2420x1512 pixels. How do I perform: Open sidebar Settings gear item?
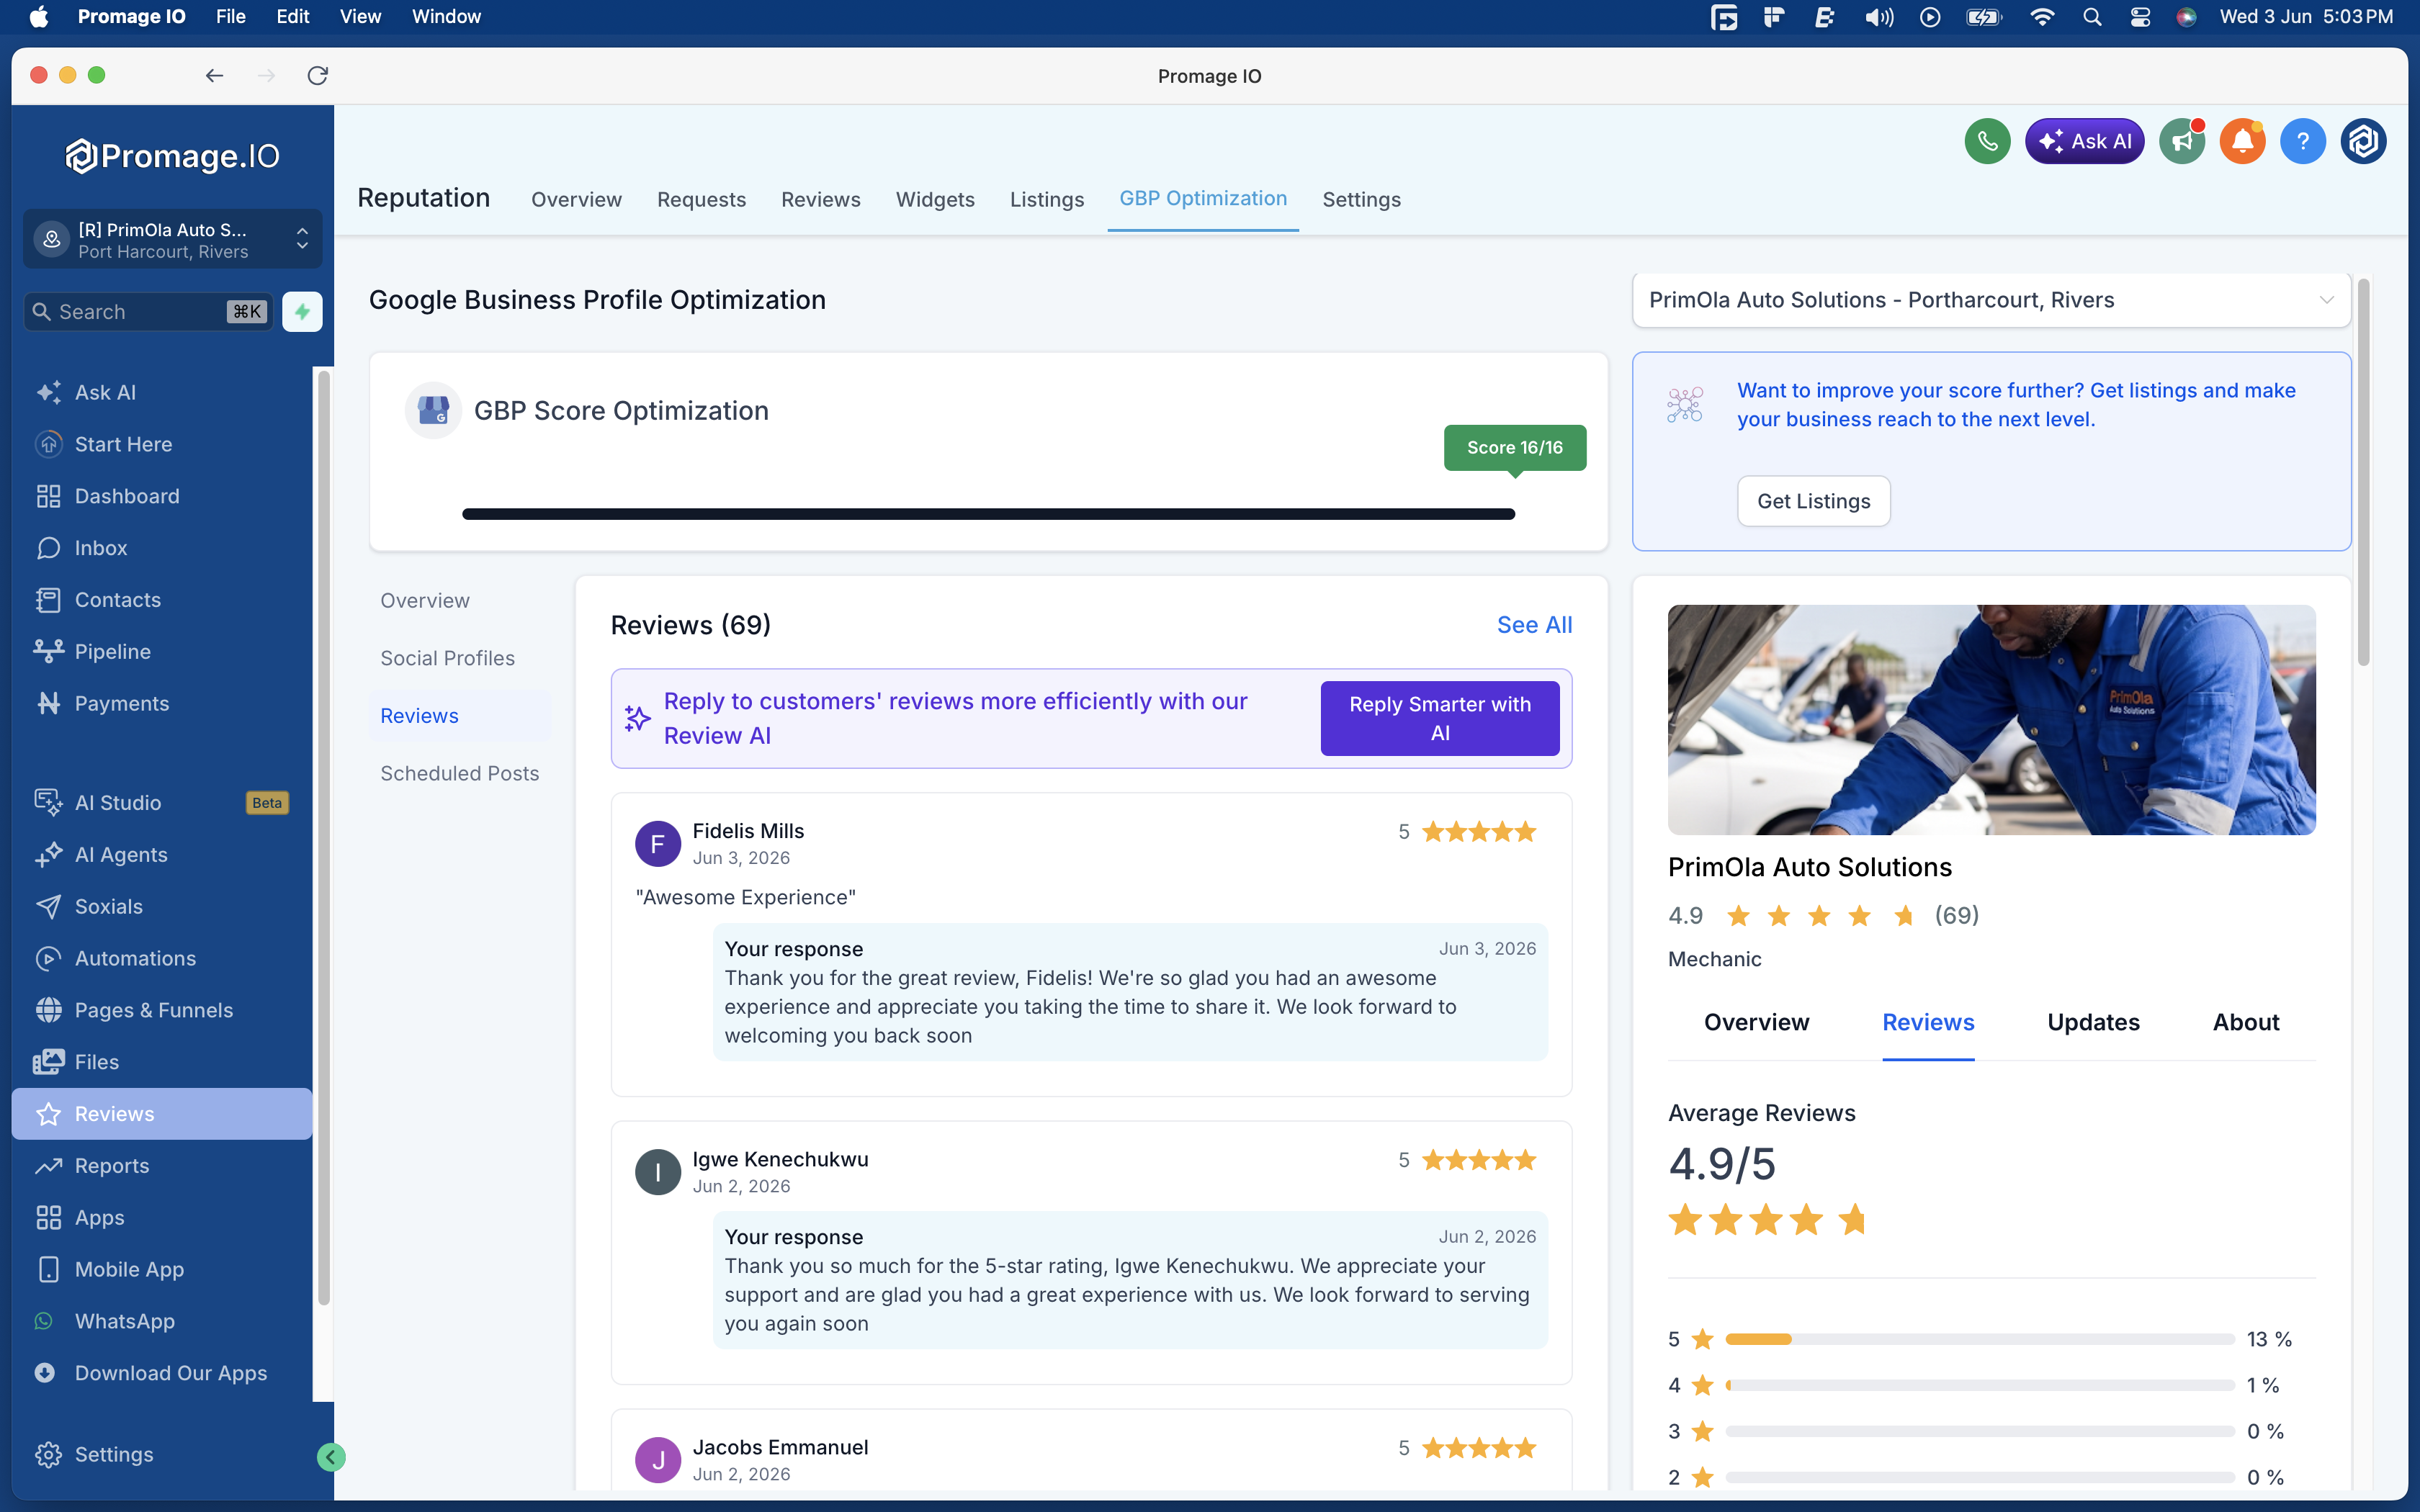pyautogui.click(x=162, y=1455)
